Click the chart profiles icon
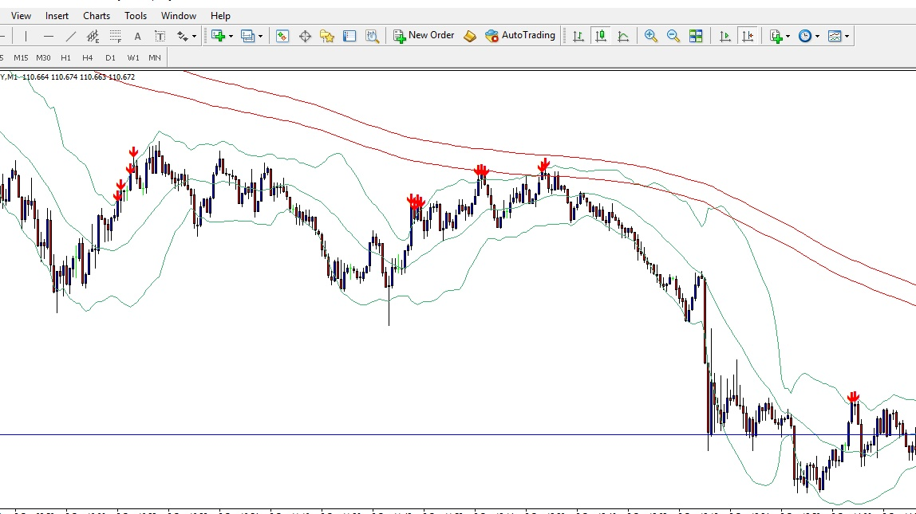916x514 pixels. 247,36
